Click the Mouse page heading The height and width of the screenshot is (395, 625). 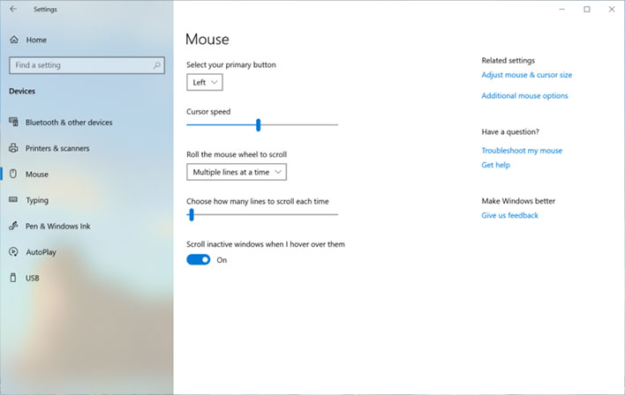click(x=207, y=39)
